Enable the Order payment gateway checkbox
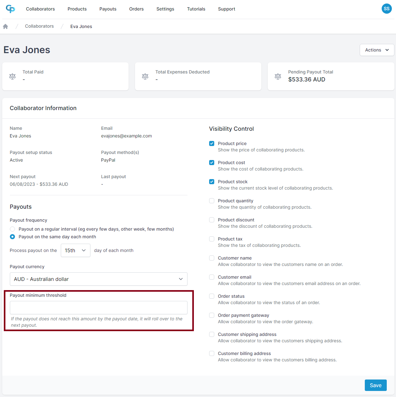This screenshot has width=396, height=397. pyautogui.click(x=212, y=315)
